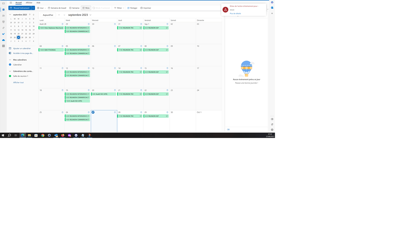Collapse the mini calendar chevron

(10, 14)
